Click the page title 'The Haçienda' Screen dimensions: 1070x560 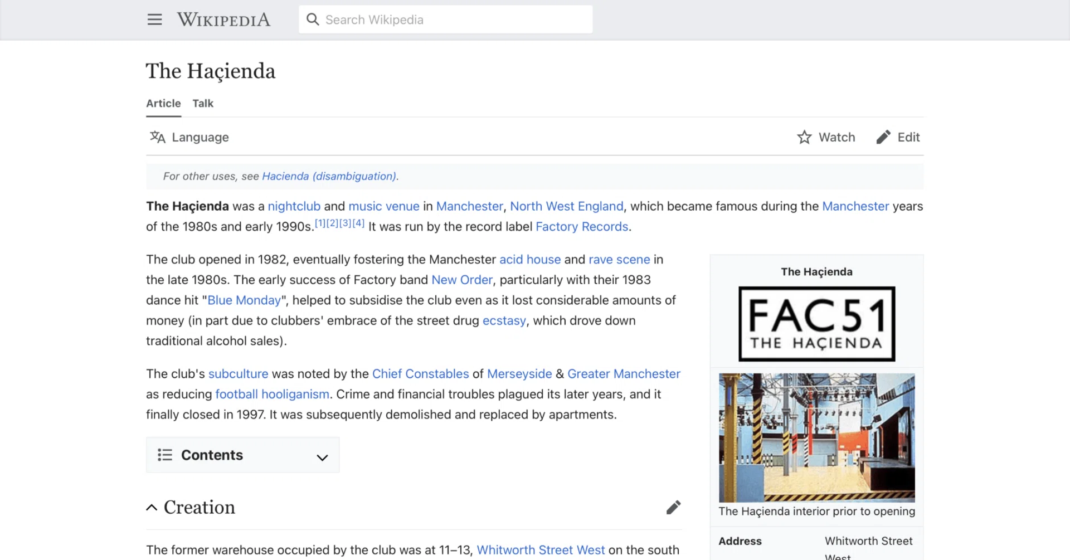tap(211, 71)
